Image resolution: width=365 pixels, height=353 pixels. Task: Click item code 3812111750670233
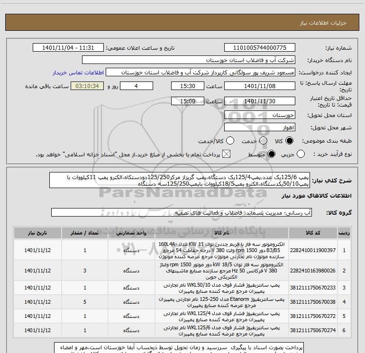313,288
